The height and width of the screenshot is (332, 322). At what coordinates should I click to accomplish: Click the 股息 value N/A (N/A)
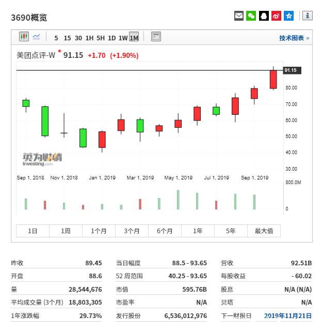298,290
